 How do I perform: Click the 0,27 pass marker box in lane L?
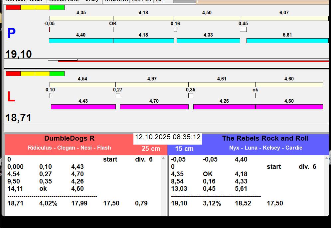[118, 96]
